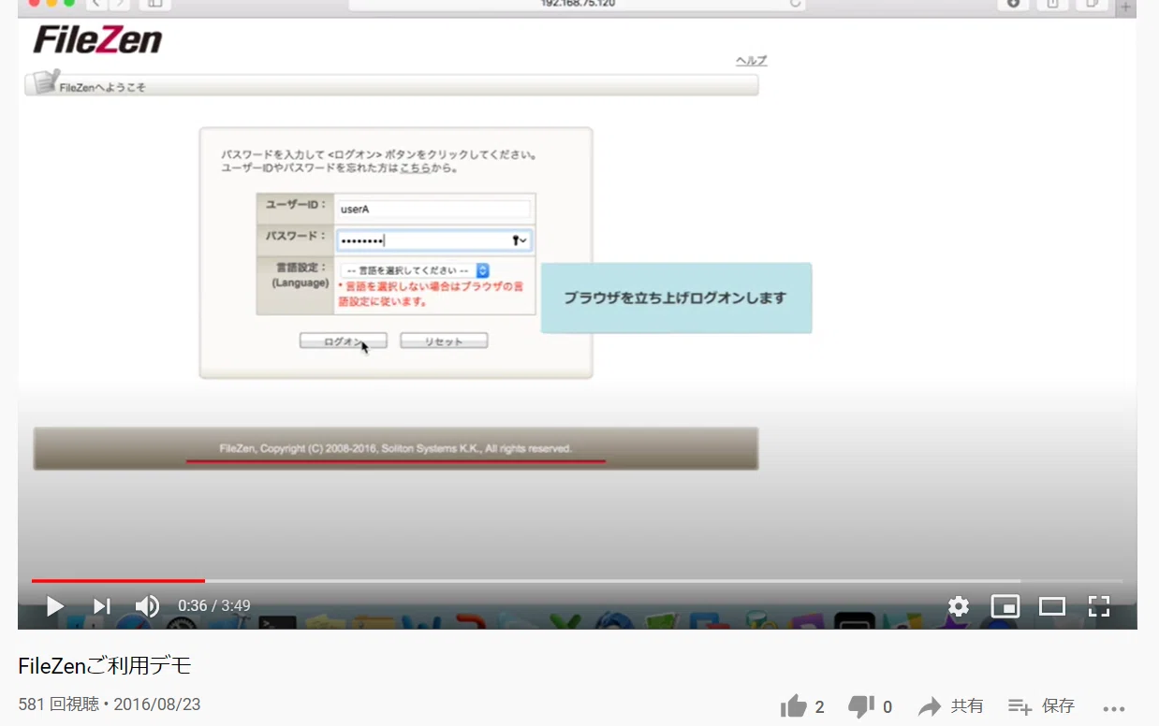Enable miniplayer mode

coord(1005,606)
